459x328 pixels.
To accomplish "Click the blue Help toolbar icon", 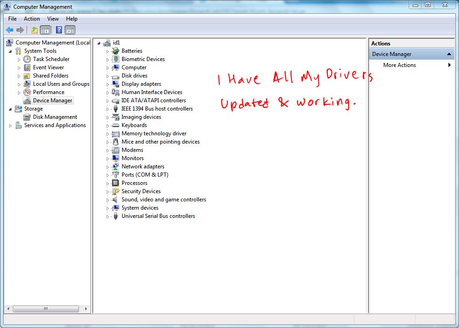I will point(59,30).
